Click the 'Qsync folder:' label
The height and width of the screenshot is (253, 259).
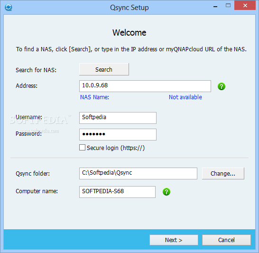click(x=33, y=174)
